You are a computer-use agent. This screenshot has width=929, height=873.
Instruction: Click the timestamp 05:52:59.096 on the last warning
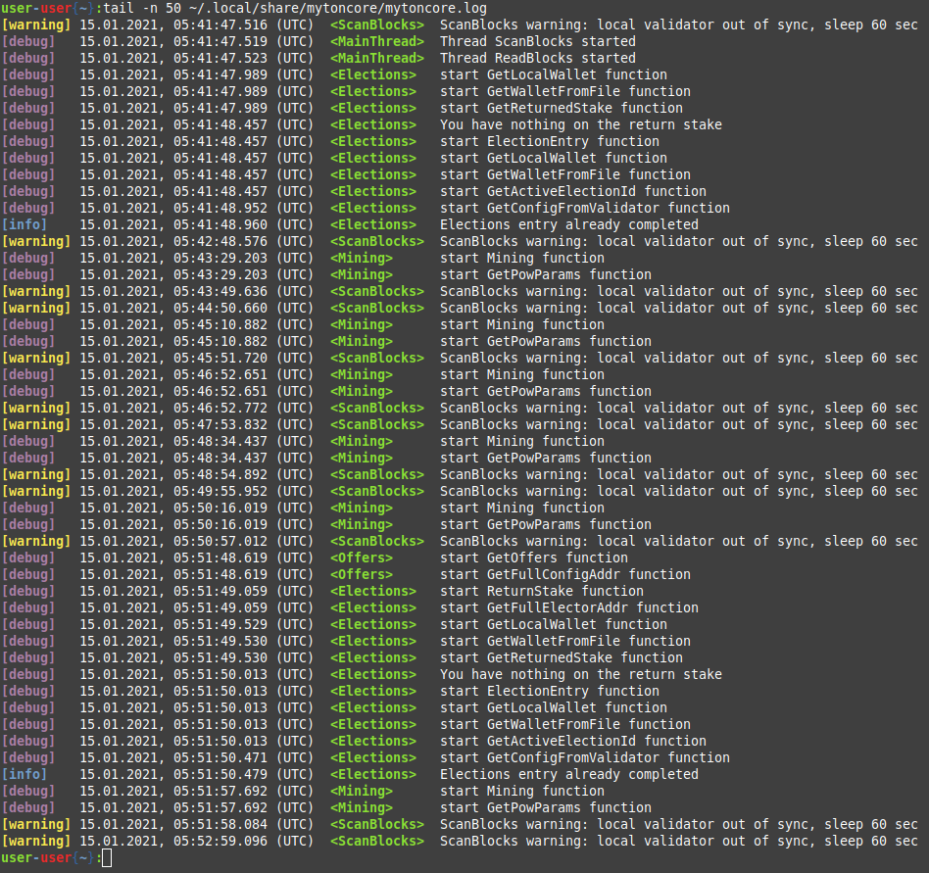[x=220, y=841]
